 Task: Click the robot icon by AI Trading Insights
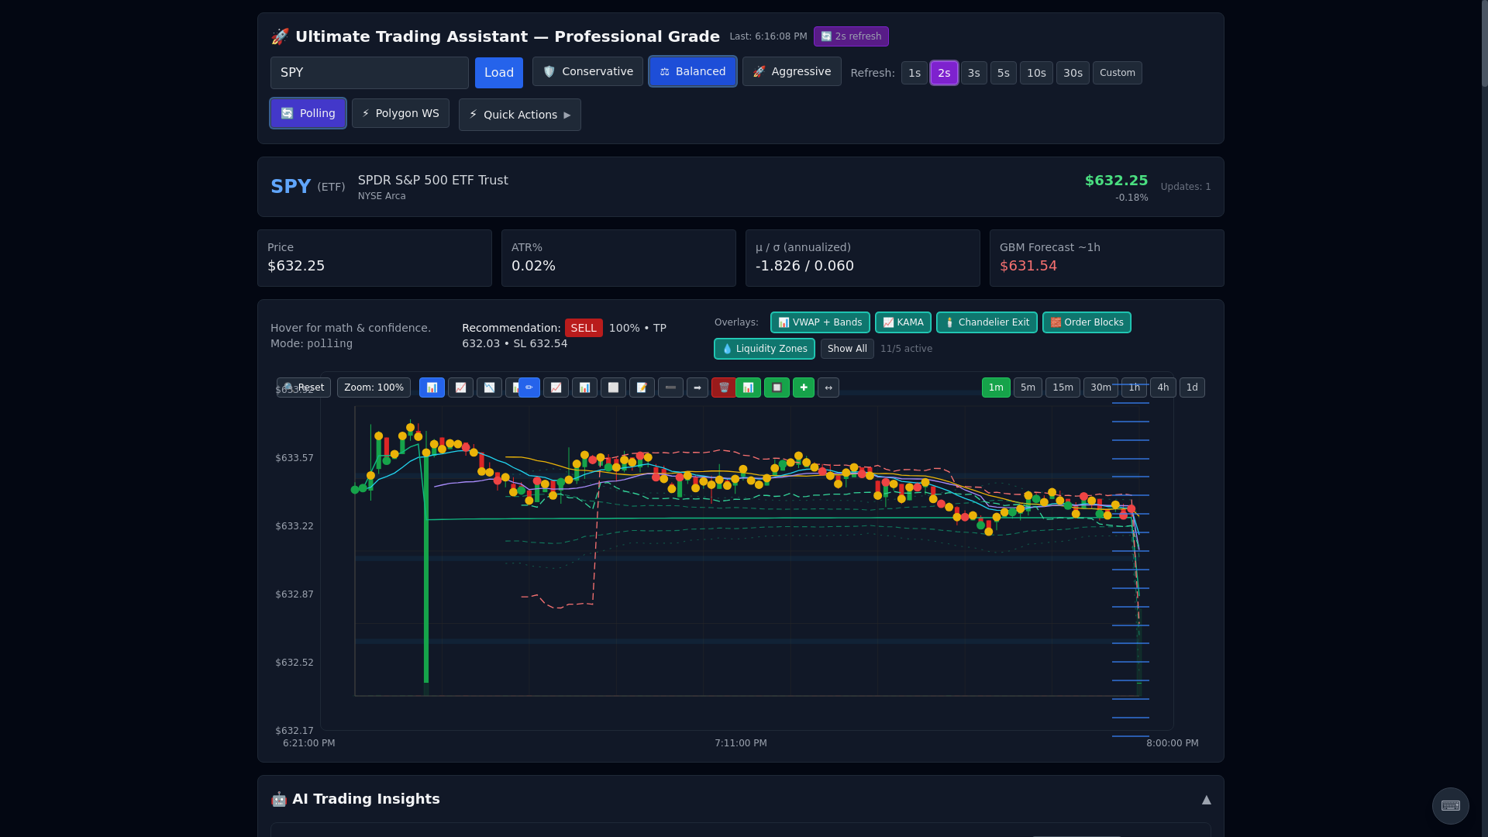tap(279, 799)
